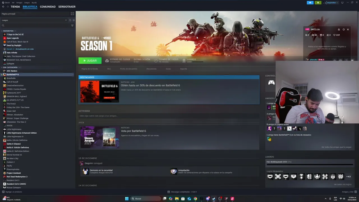Image resolution: width=359 pixels, height=202 pixels.
Task: Open advanced filters icon in library search
Action: (x=72, y=26)
